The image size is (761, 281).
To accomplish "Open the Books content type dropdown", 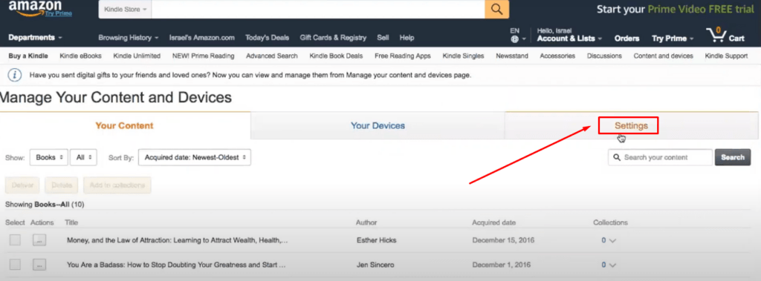I will 48,157.
